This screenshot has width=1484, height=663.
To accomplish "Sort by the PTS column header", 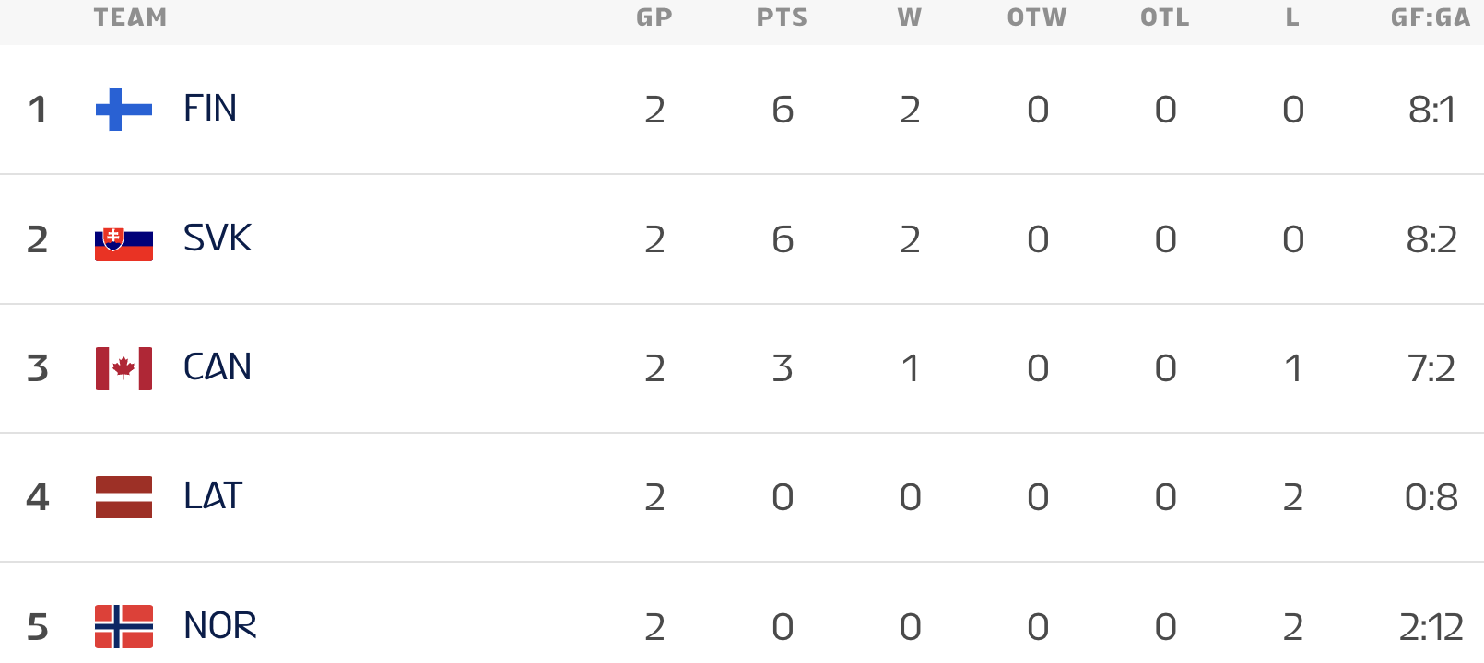I will coord(782,17).
